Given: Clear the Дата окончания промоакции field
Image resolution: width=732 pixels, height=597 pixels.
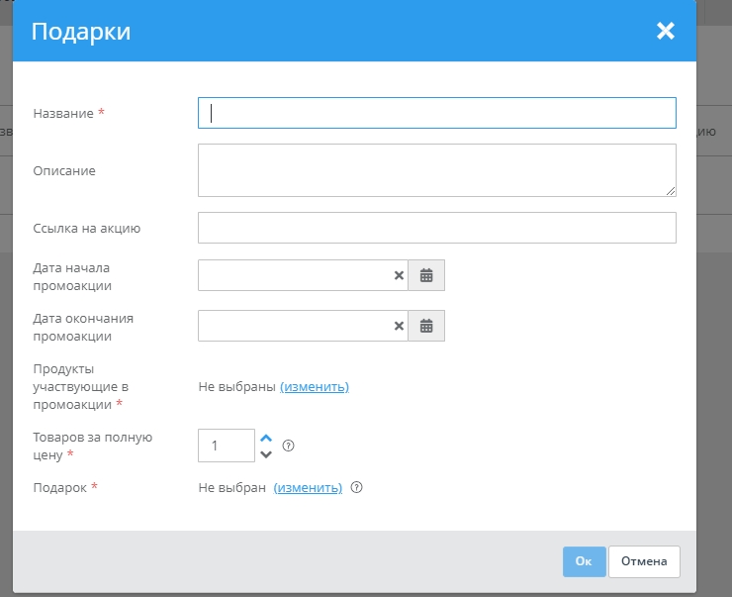Looking at the screenshot, I should click(x=400, y=326).
